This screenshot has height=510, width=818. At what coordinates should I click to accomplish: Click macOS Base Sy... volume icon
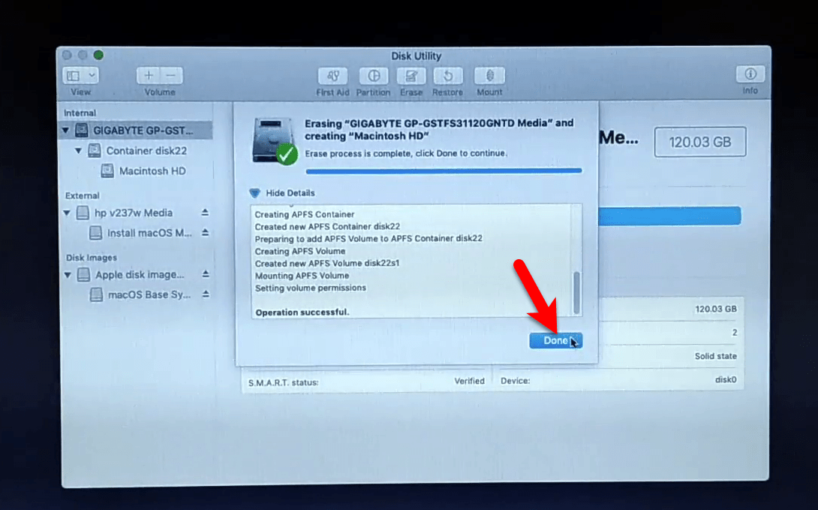[96, 294]
